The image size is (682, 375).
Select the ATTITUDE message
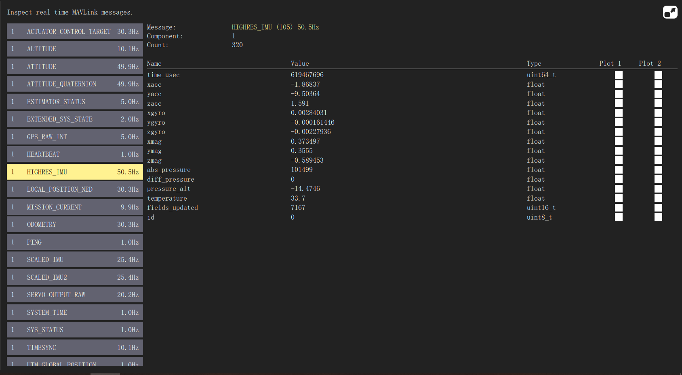click(x=75, y=66)
